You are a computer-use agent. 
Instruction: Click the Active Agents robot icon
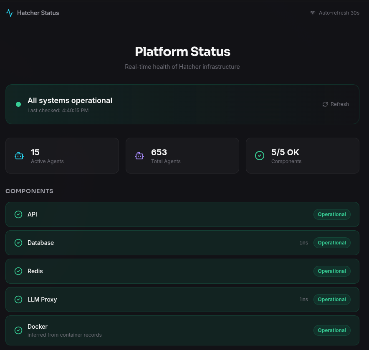click(x=19, y=156)
